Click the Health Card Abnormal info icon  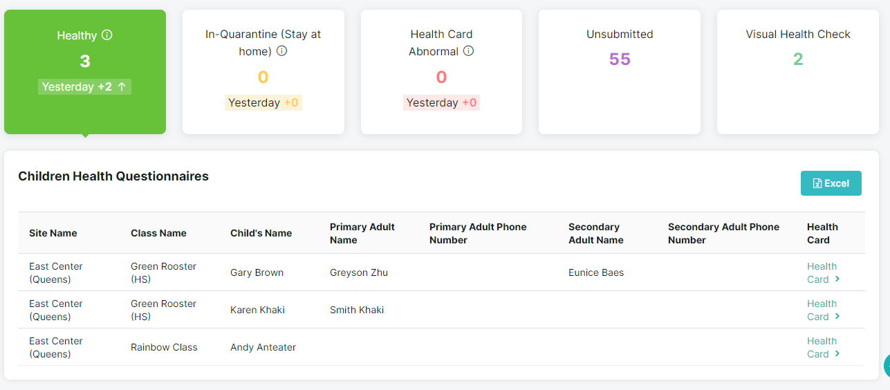click(x=468, y=51)
